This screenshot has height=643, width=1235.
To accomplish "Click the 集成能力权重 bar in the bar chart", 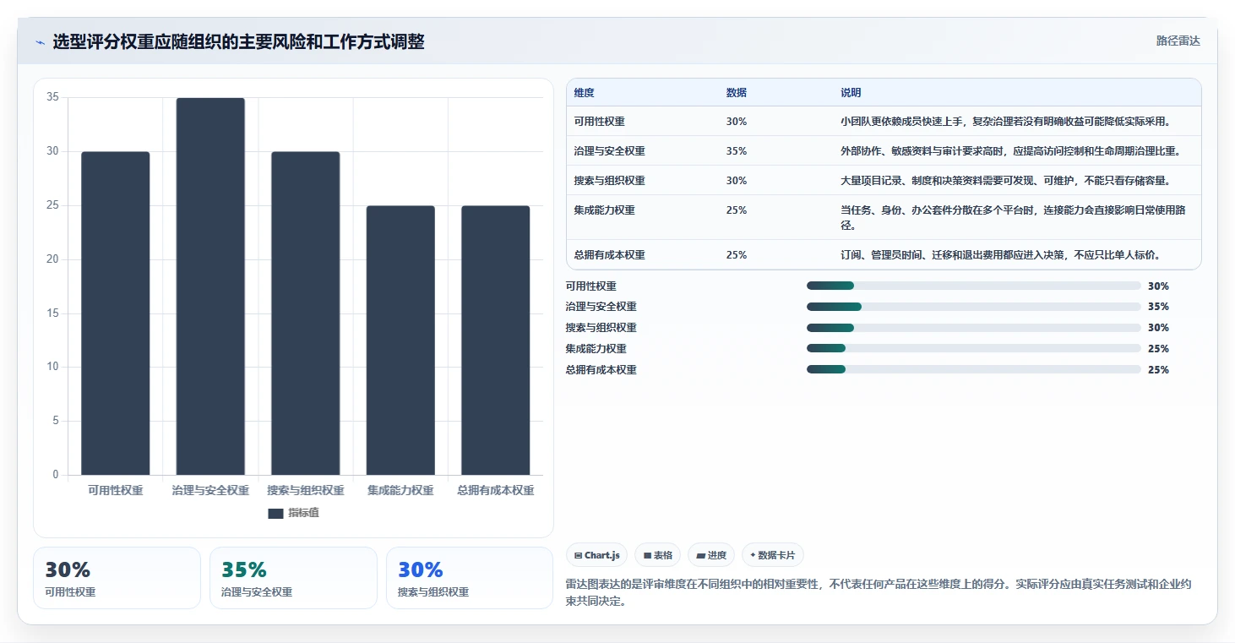I will 400,341.
